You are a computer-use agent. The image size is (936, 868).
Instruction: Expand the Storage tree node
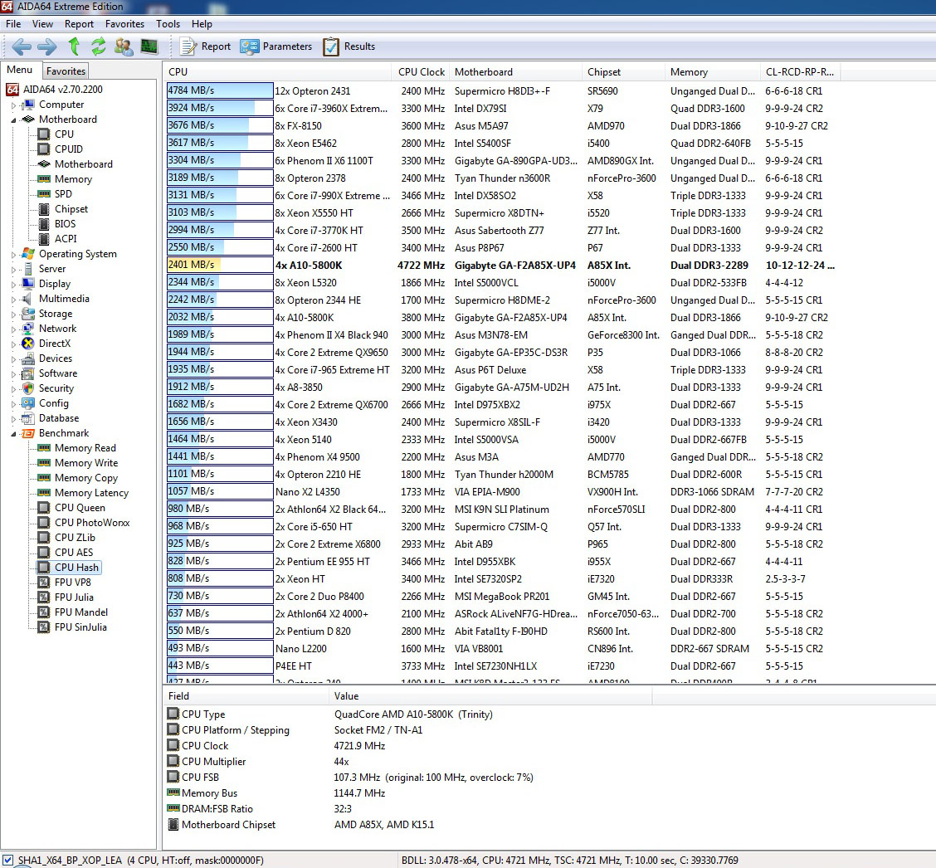coord(13,314)
